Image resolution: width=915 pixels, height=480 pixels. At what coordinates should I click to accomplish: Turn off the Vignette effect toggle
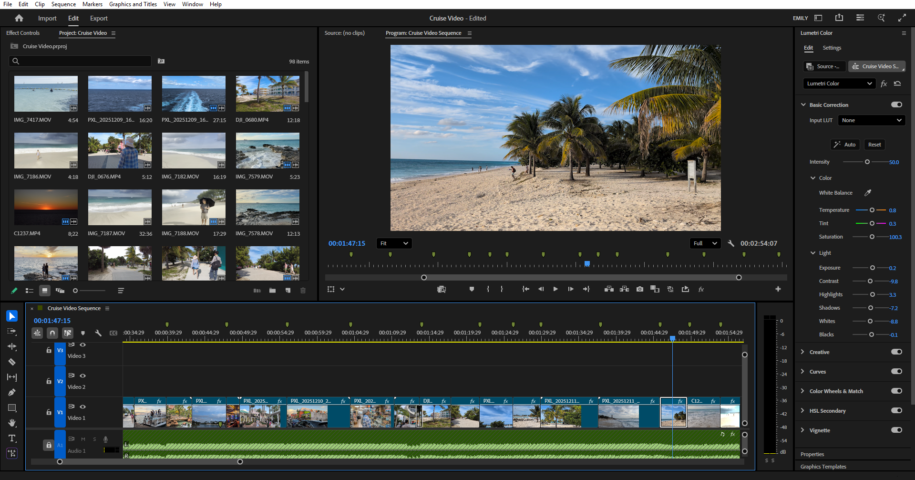pyautogui.click(x=897, y=430)
